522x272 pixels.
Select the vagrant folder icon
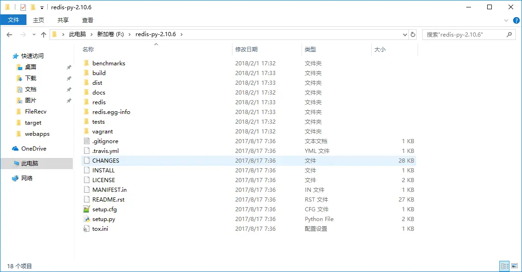click(x=87, y=131)
